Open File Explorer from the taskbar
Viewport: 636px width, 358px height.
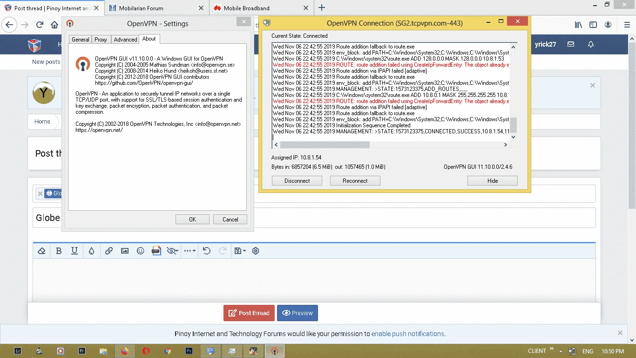[103, 351]
